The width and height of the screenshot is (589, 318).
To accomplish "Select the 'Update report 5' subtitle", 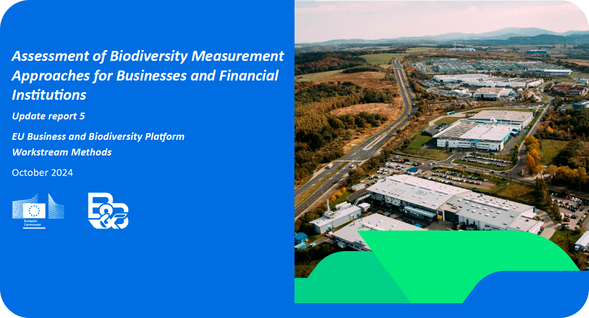I will point(48,116).
